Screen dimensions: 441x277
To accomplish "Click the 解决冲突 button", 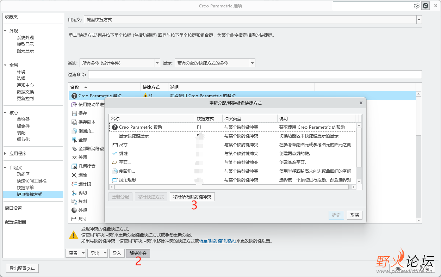I will (138, 253).
